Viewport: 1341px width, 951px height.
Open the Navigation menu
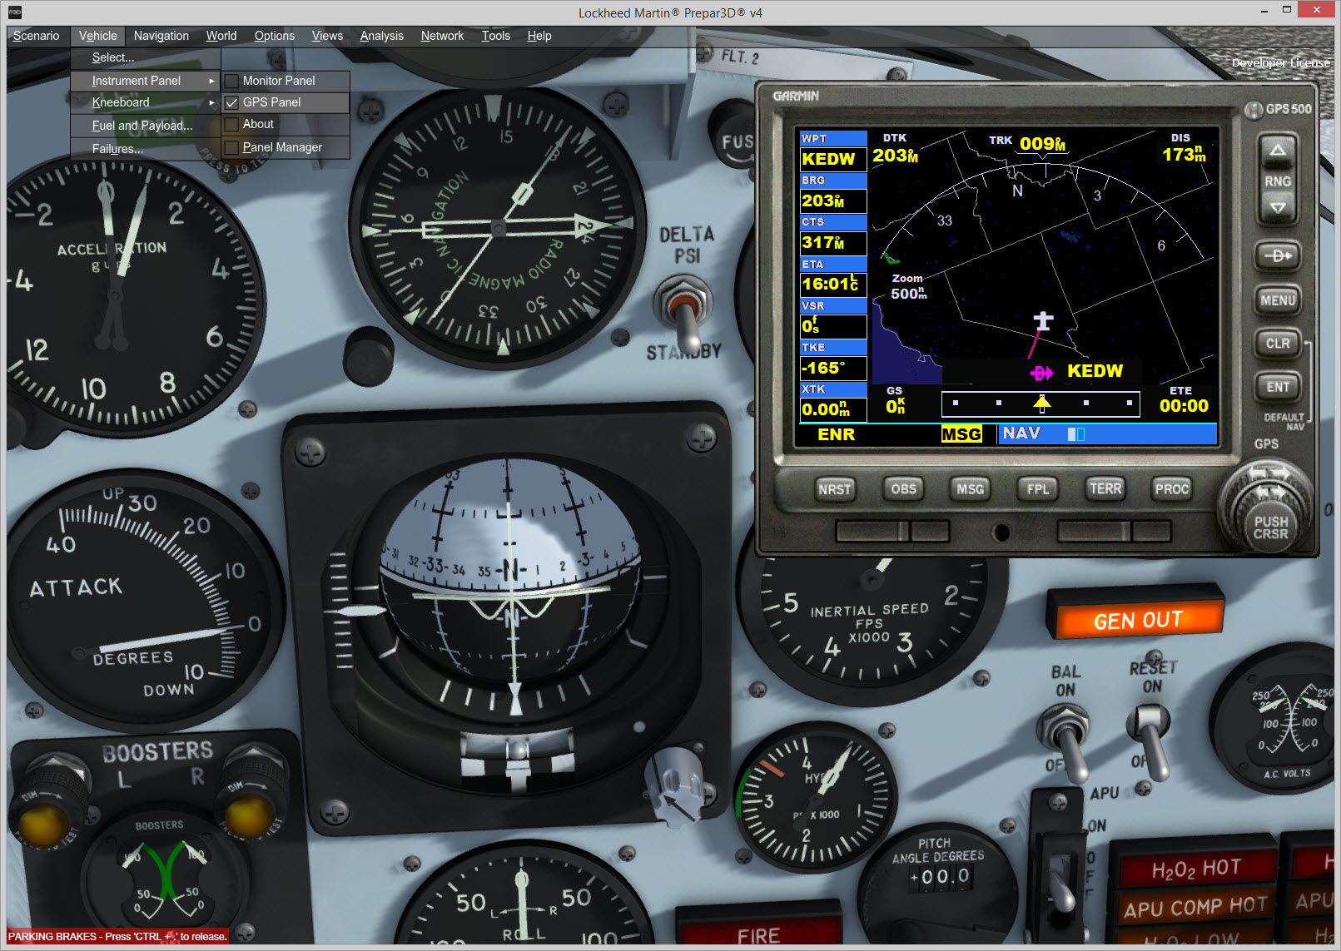(x=161, y=36)
